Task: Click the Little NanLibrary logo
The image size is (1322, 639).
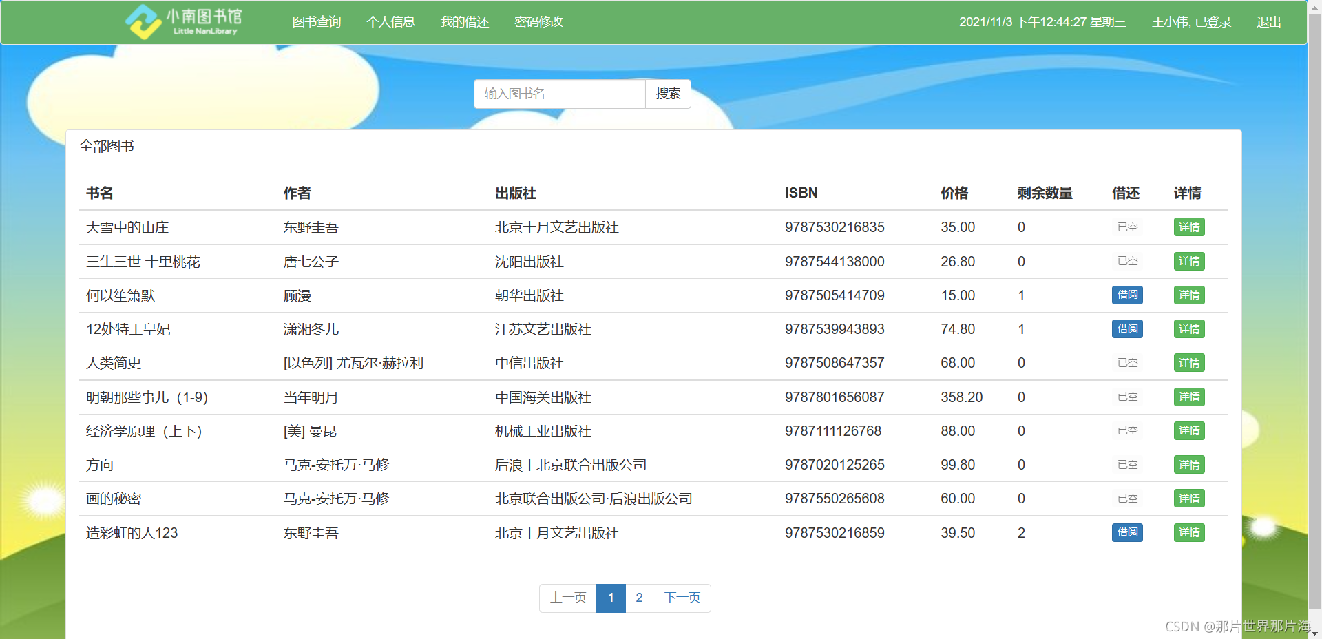Action: tap(184, 22)
